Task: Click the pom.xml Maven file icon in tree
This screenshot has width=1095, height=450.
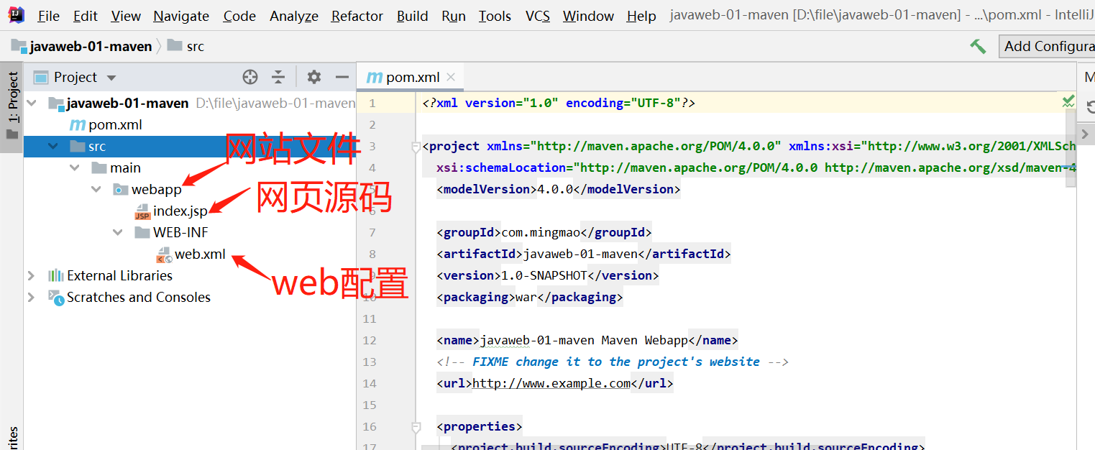Action: [x=77, y=125]
